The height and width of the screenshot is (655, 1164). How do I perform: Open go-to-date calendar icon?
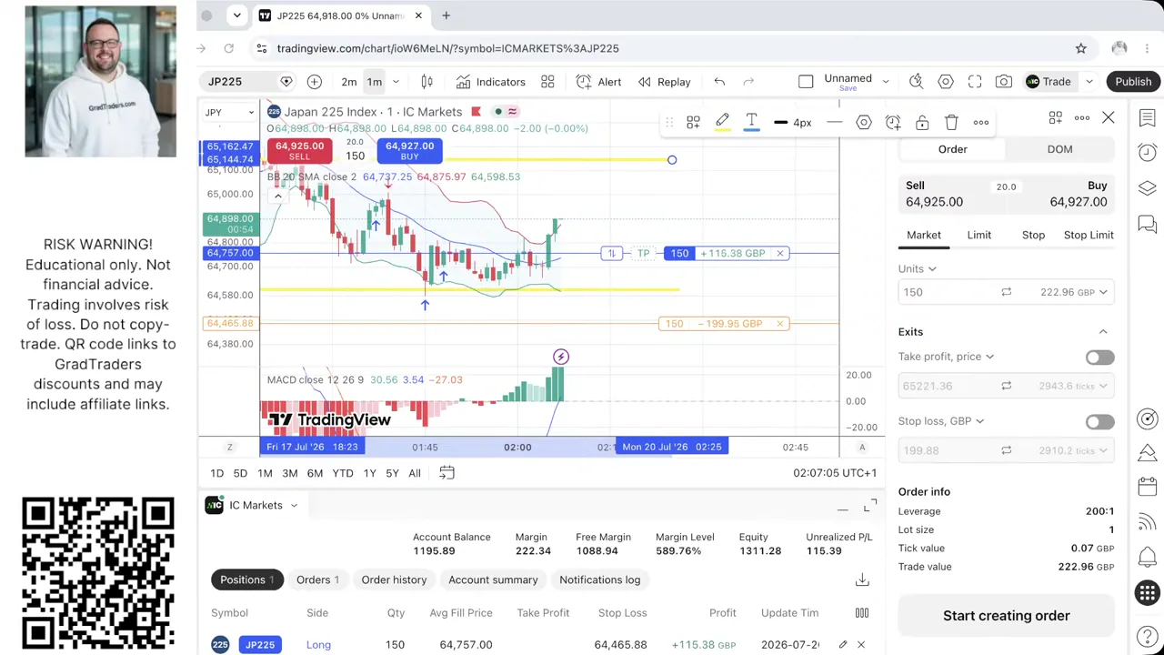pos(447,473)
